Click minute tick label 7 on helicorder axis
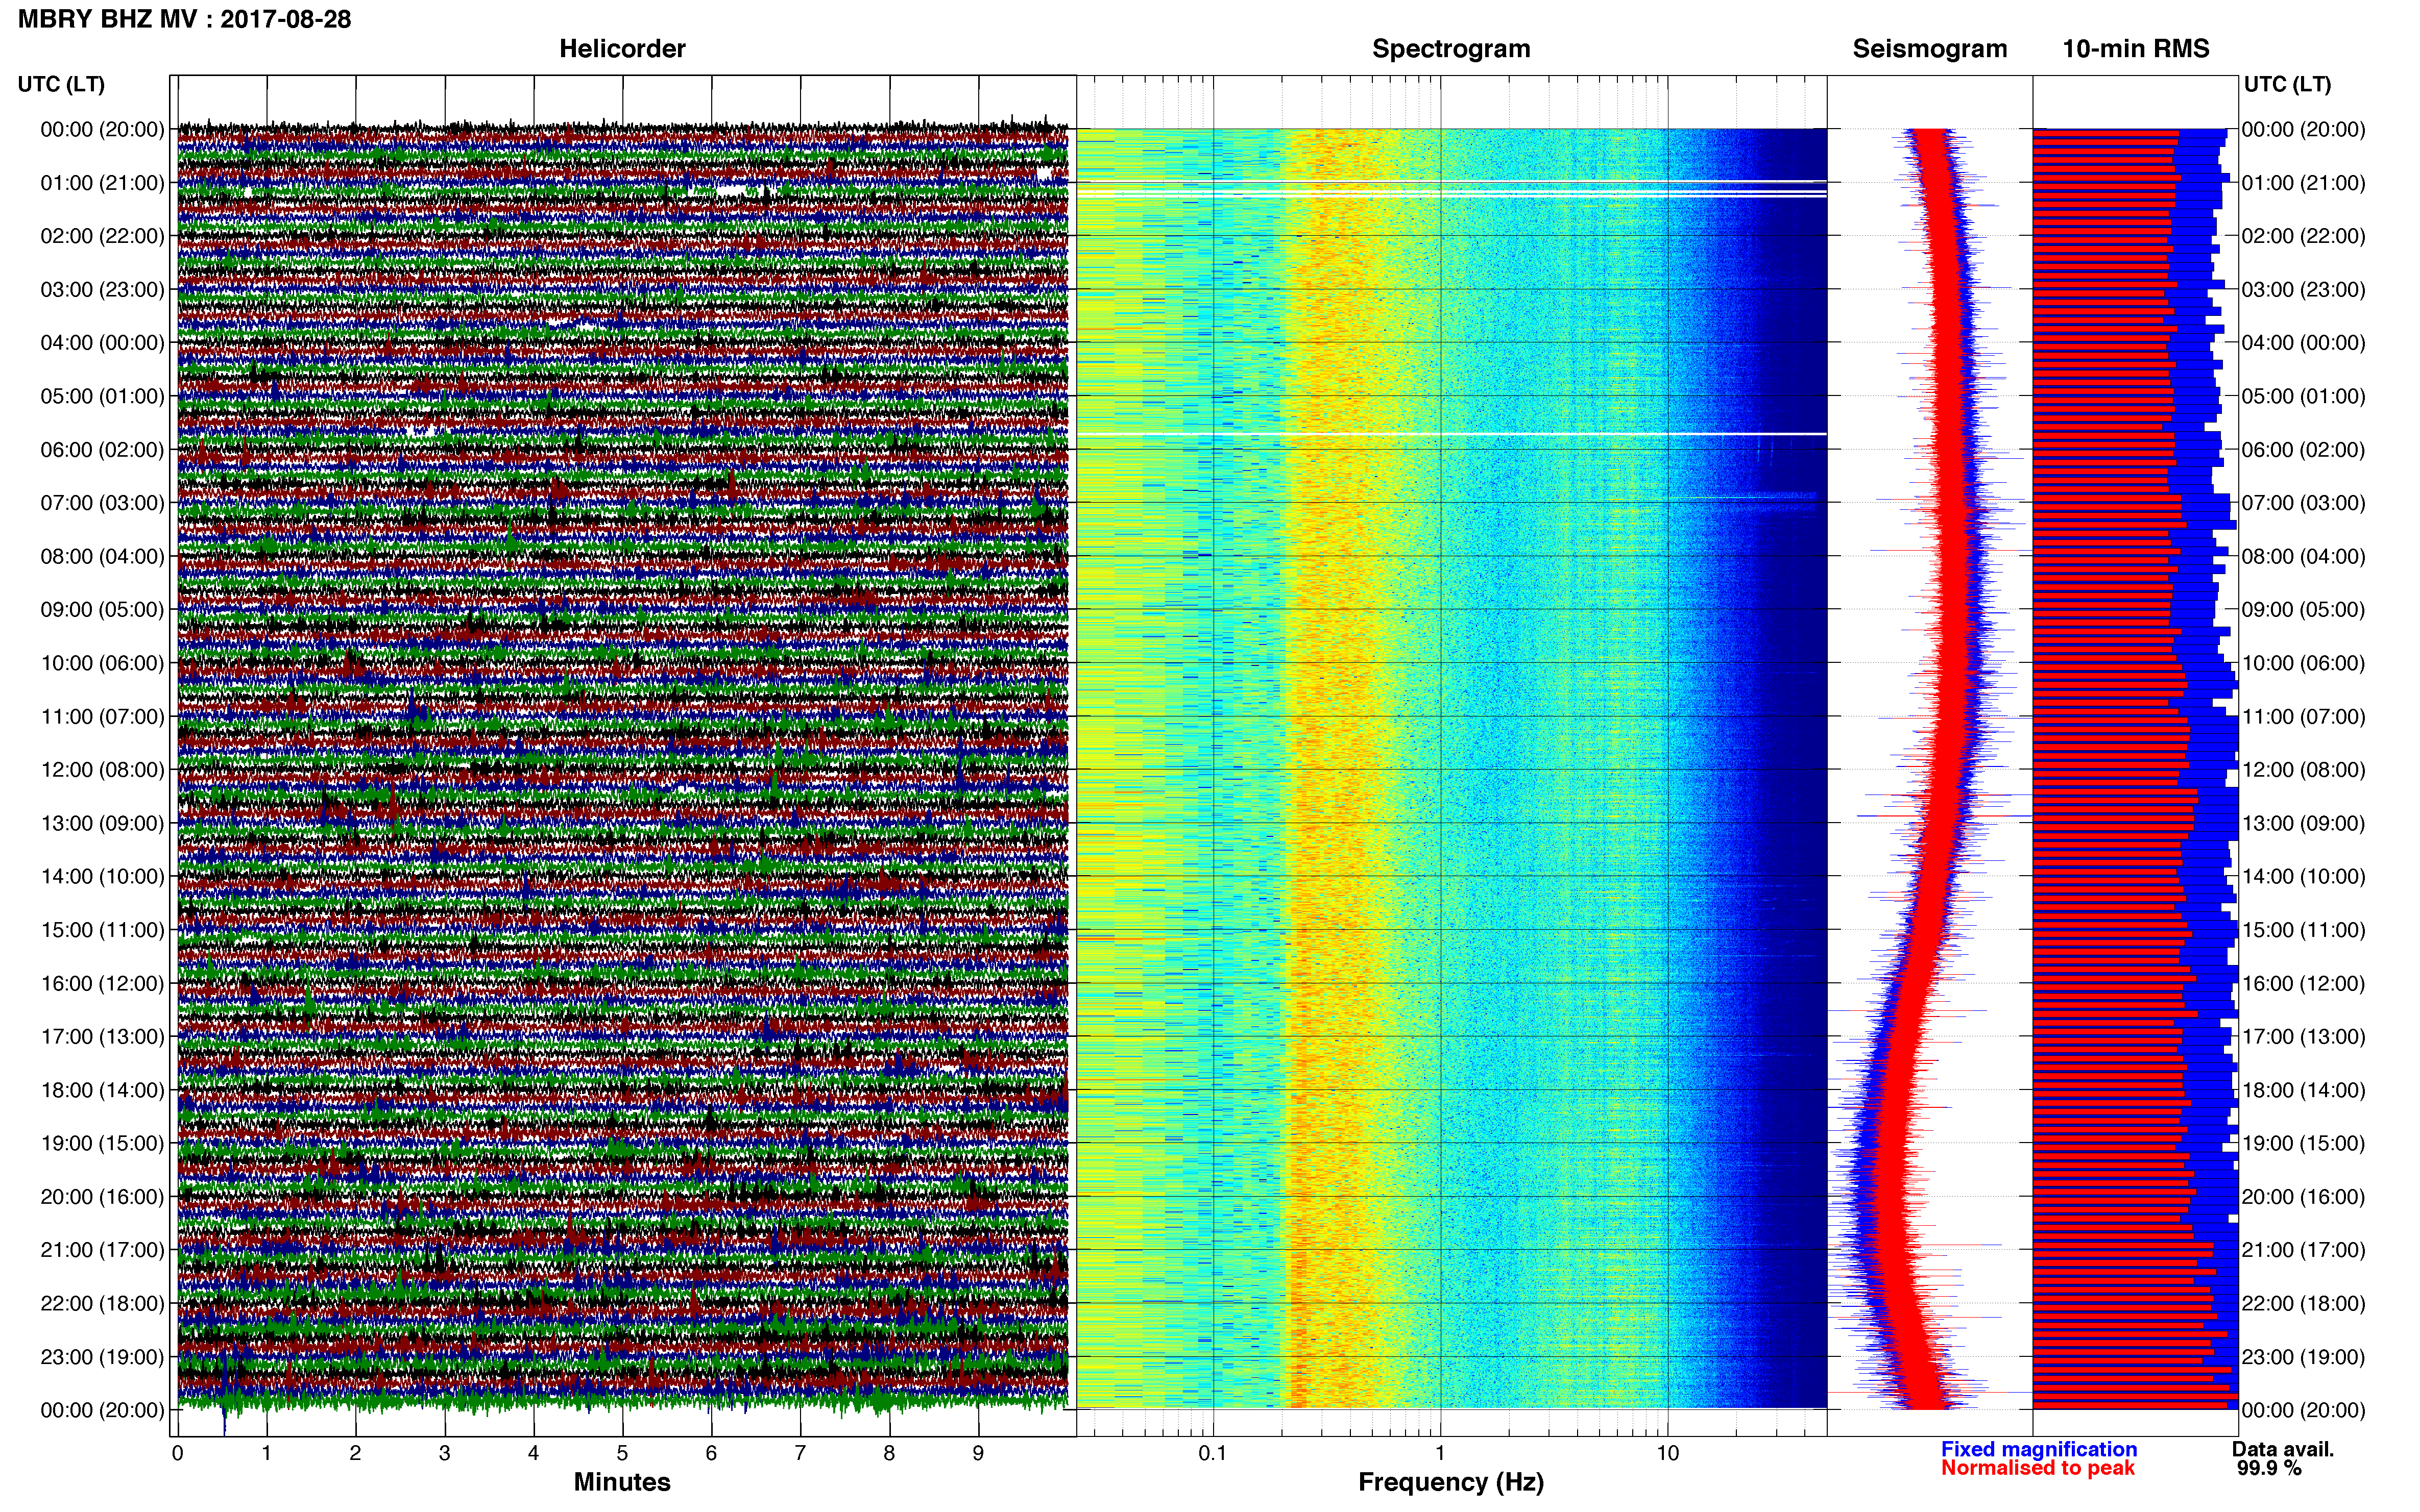 [x=801, y=1454]
